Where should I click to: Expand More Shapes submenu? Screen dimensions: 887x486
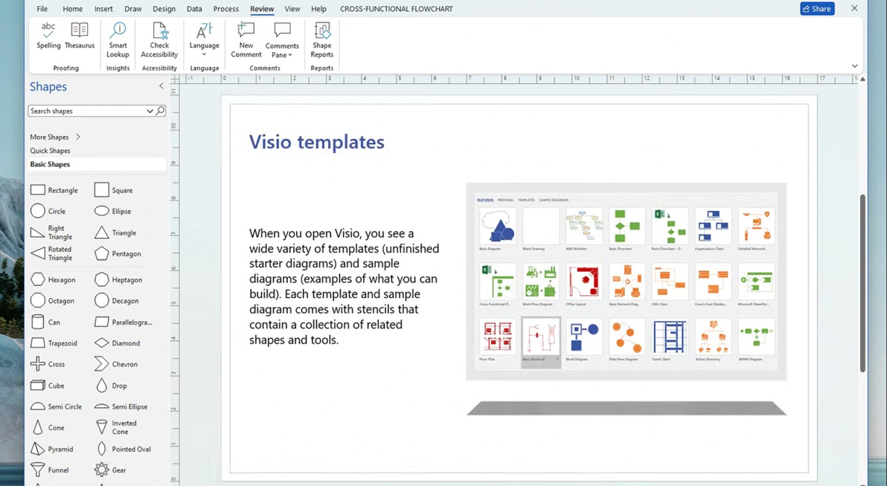(x=55, y=137)
